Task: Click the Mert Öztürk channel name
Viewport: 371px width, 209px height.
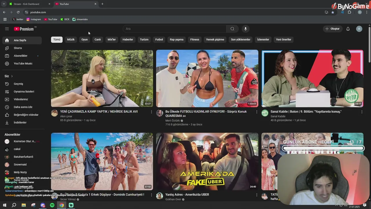Action: pyautogui.click(x=173, y=121)
